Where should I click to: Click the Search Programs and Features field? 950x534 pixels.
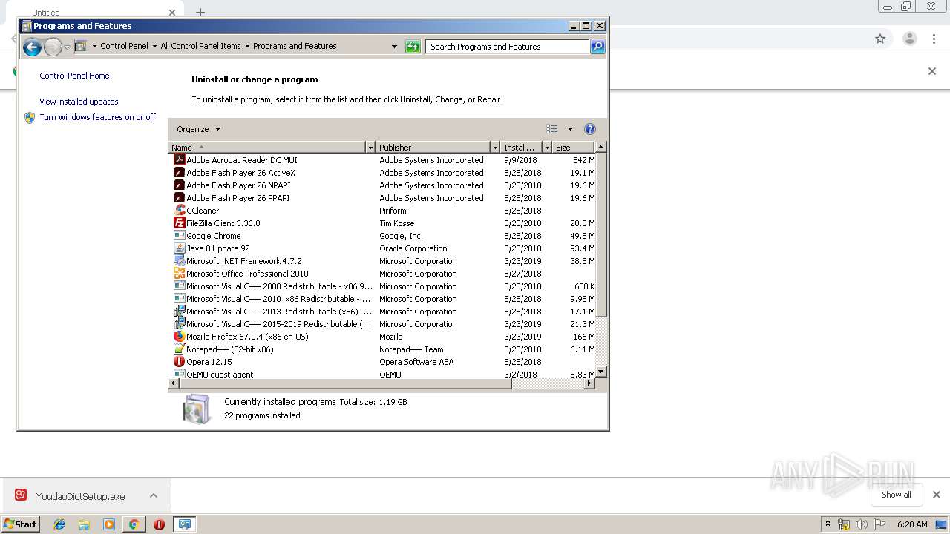508,47
